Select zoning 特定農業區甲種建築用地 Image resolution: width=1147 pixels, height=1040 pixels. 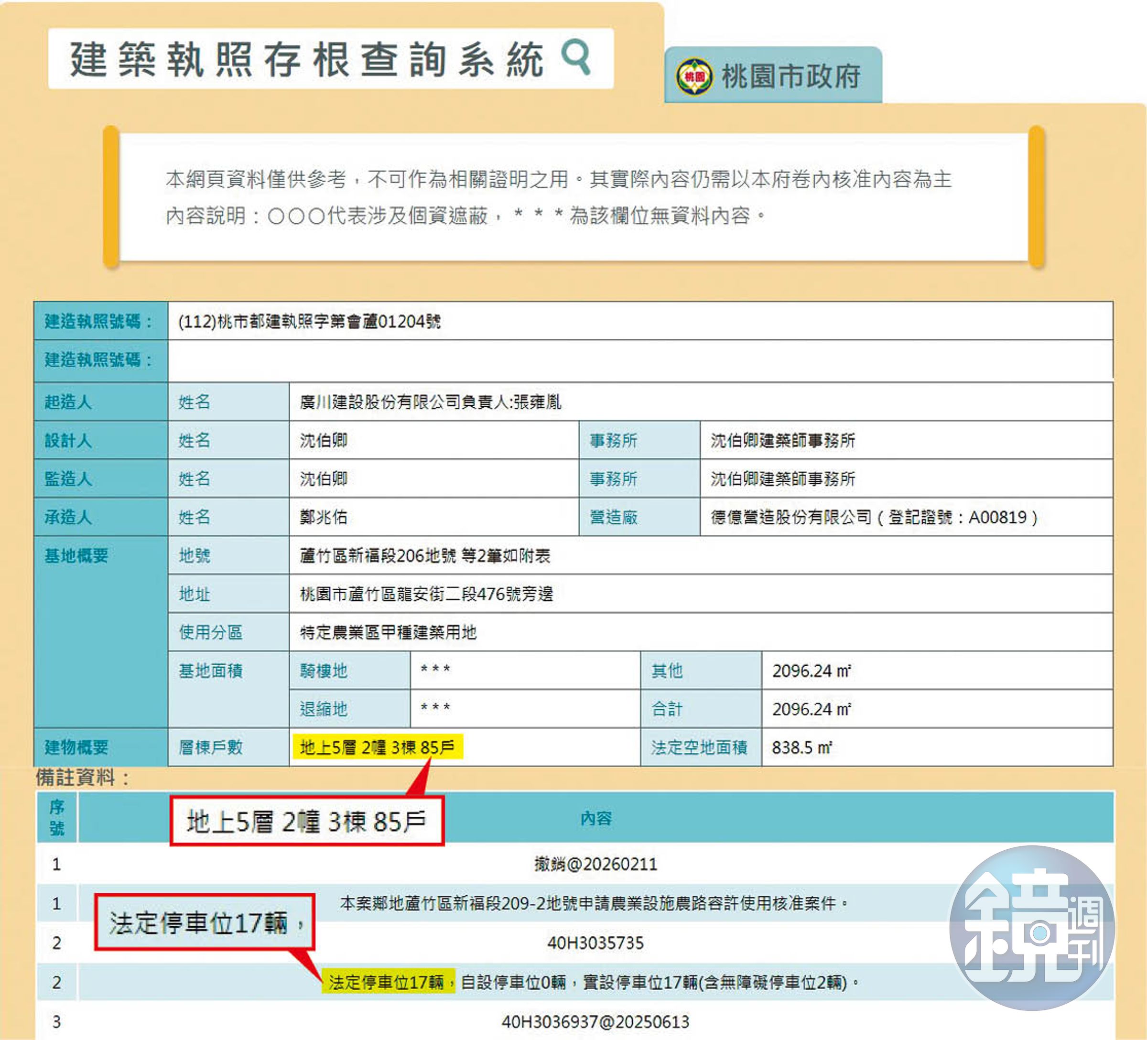388,632
